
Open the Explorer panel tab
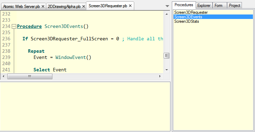pyautogui.click(x=204, y=6)
